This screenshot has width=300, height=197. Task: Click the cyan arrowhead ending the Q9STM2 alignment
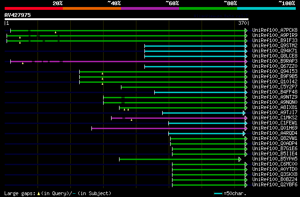point(246,46)
